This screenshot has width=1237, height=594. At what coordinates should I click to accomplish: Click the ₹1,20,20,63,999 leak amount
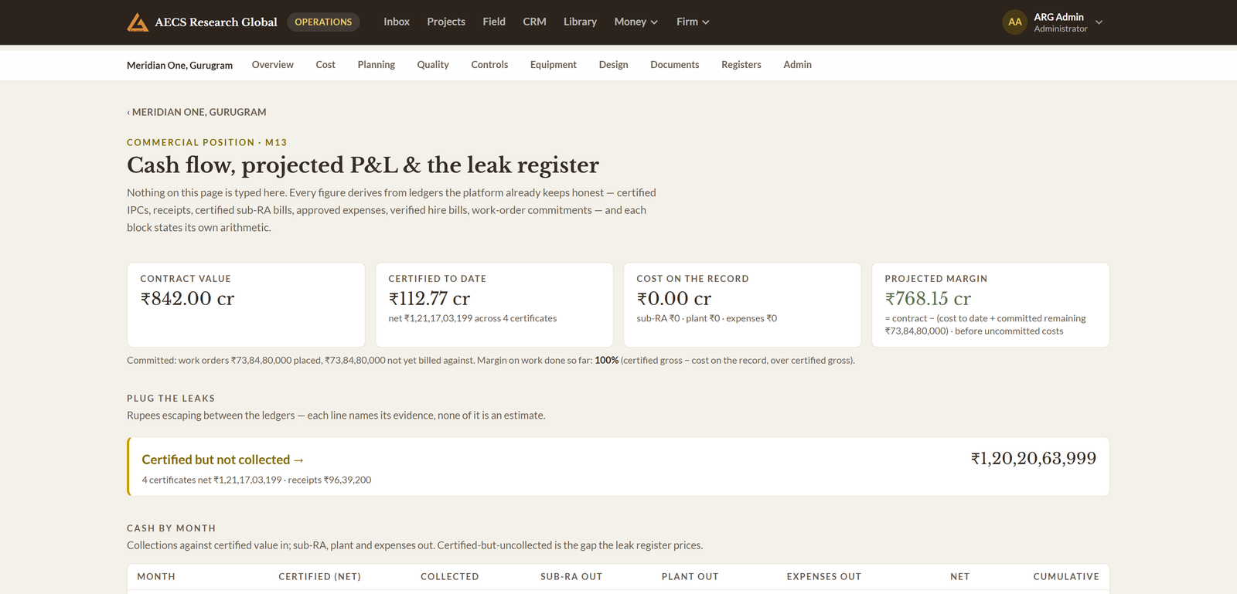pyautogui.click(x=1034, y=459)
